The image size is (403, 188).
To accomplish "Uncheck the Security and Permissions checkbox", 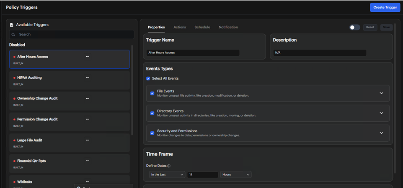I will (152, 133).
